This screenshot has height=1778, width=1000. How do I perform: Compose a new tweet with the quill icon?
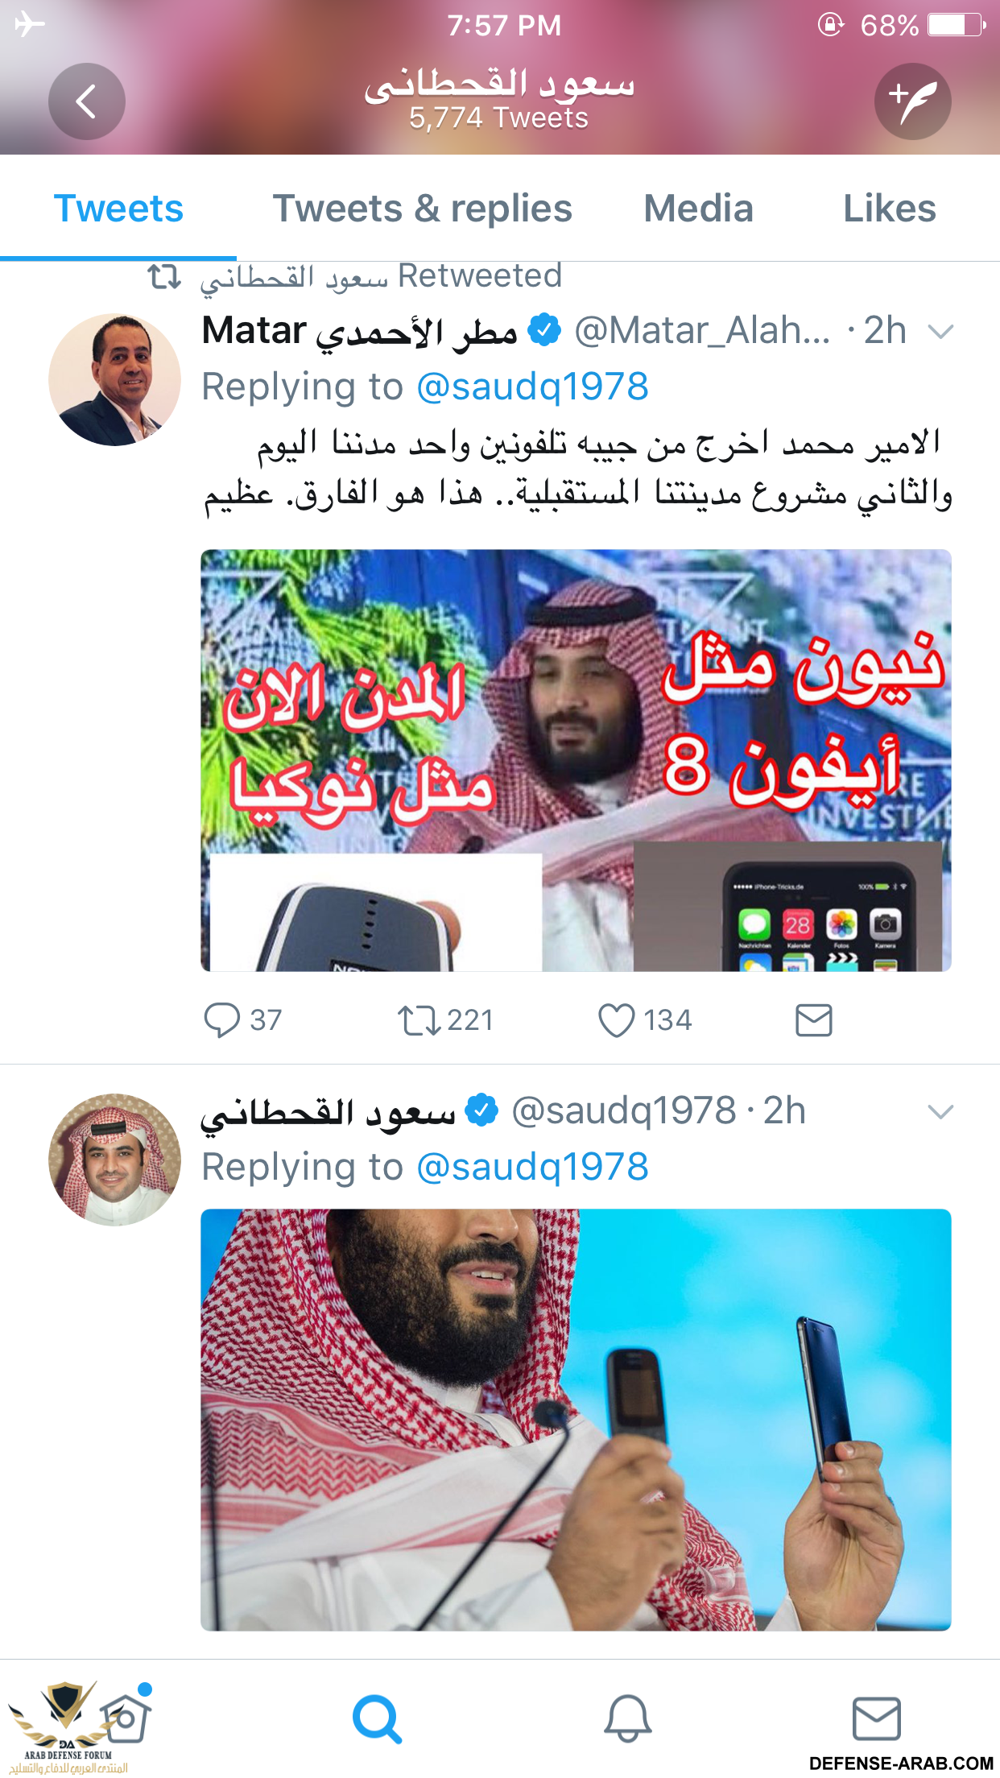point(912,101)
